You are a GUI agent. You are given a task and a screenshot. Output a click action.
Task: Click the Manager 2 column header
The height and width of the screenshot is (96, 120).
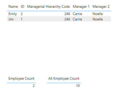101,7
